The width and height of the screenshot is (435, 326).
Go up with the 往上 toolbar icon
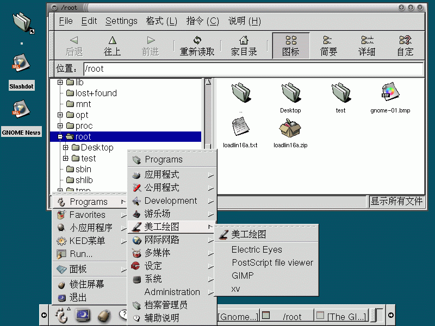pos(112,46)
